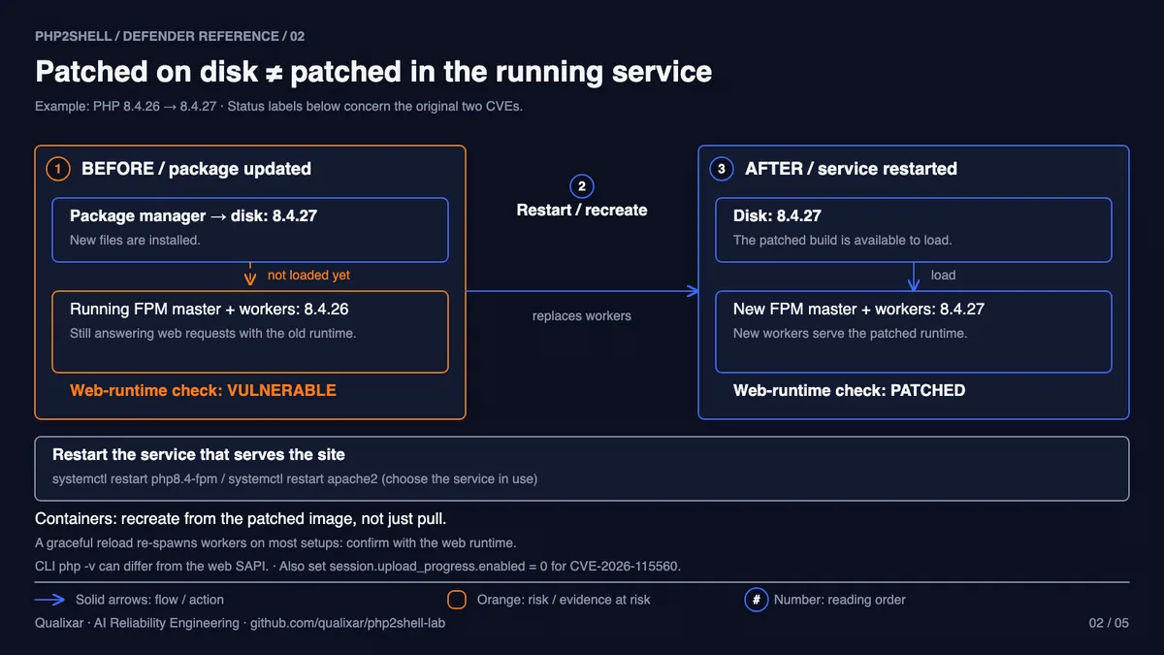Image resolution: width=1164 pixels, height=655 pixels.
Task: Click 'Still answering web requests with the old runtime.'
Action: [x=213, y=333]
